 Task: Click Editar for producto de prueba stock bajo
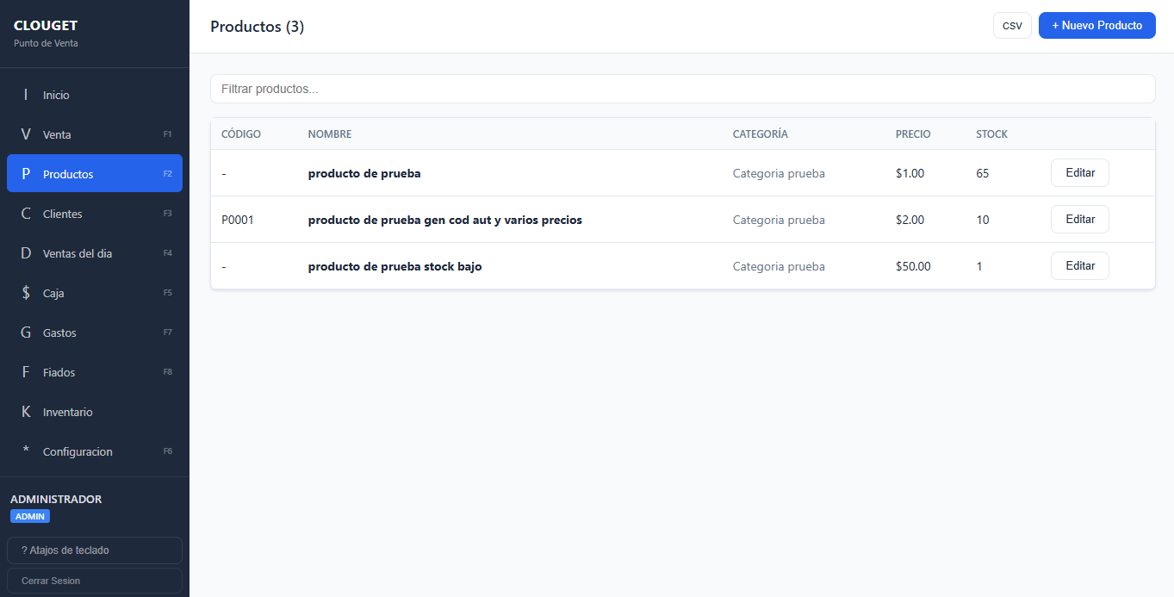(x=1079, y=265)
